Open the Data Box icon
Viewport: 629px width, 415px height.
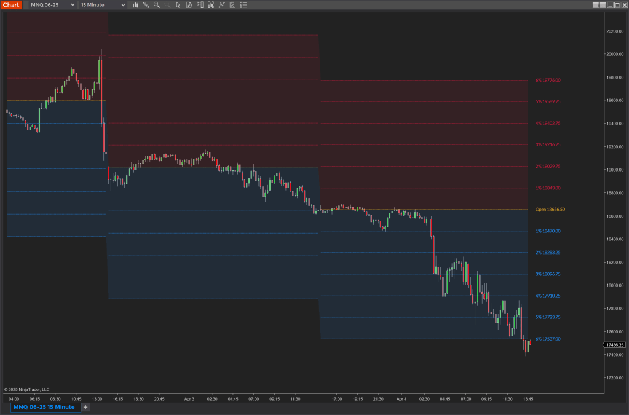tap(189, 5)
